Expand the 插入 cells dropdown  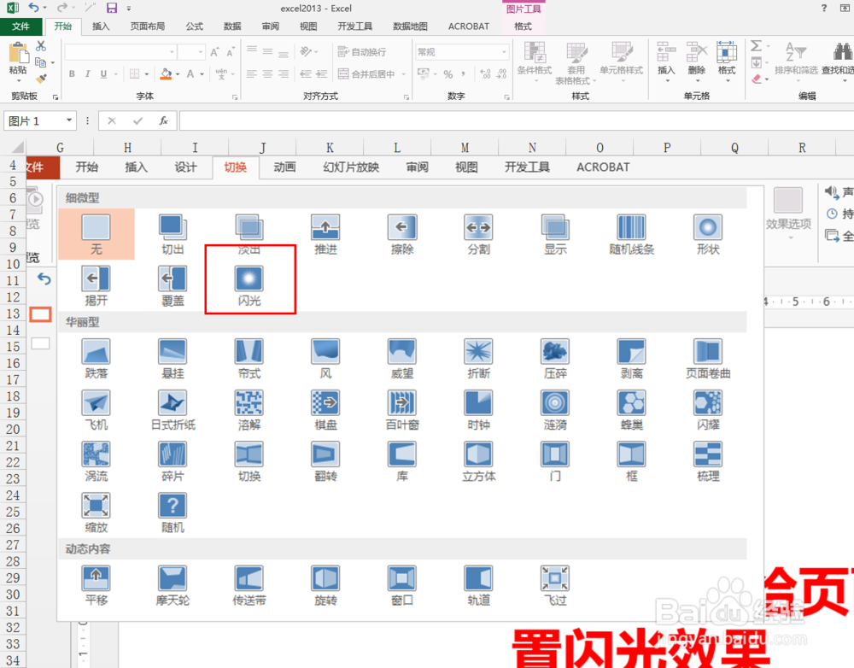coord(666,80)
